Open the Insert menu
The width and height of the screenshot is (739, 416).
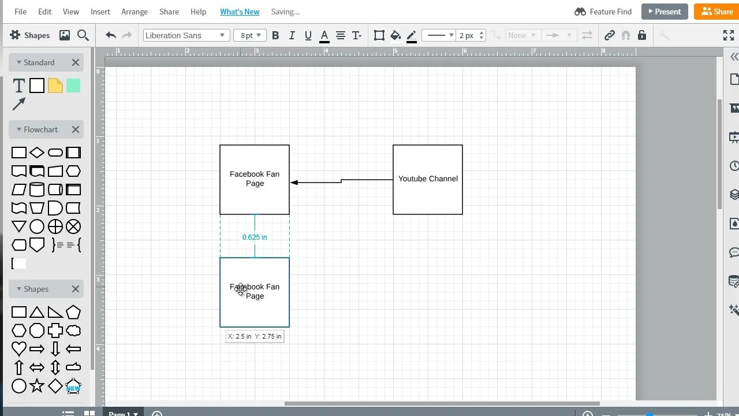(100, 12)
